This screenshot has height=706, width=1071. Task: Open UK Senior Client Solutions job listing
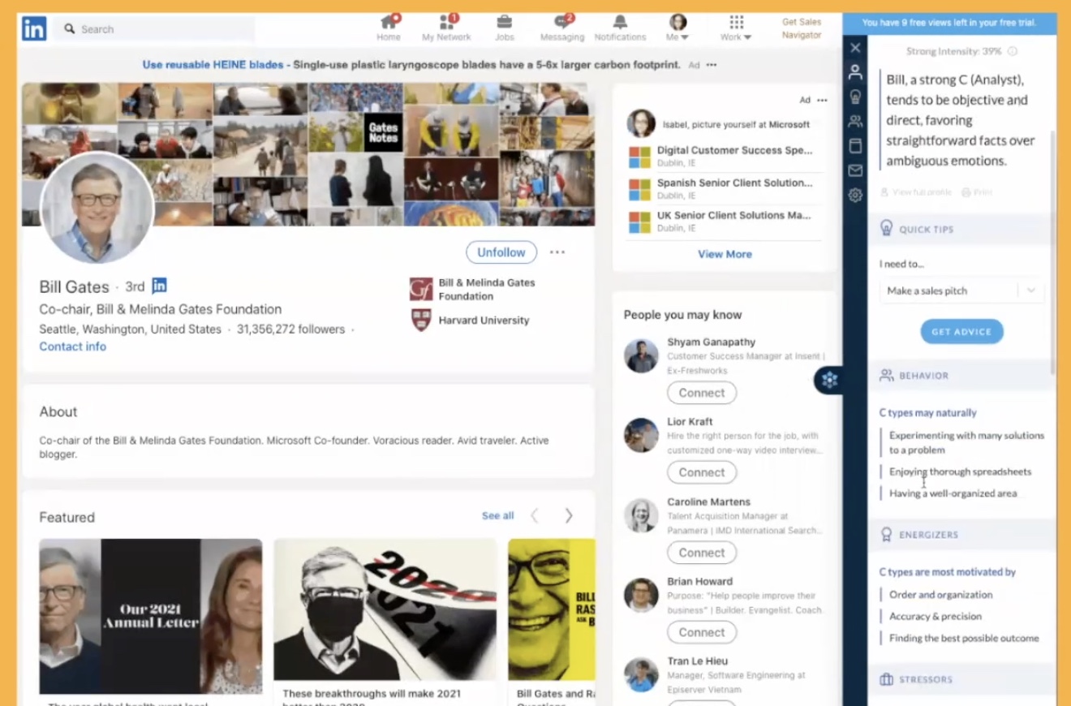733,215
